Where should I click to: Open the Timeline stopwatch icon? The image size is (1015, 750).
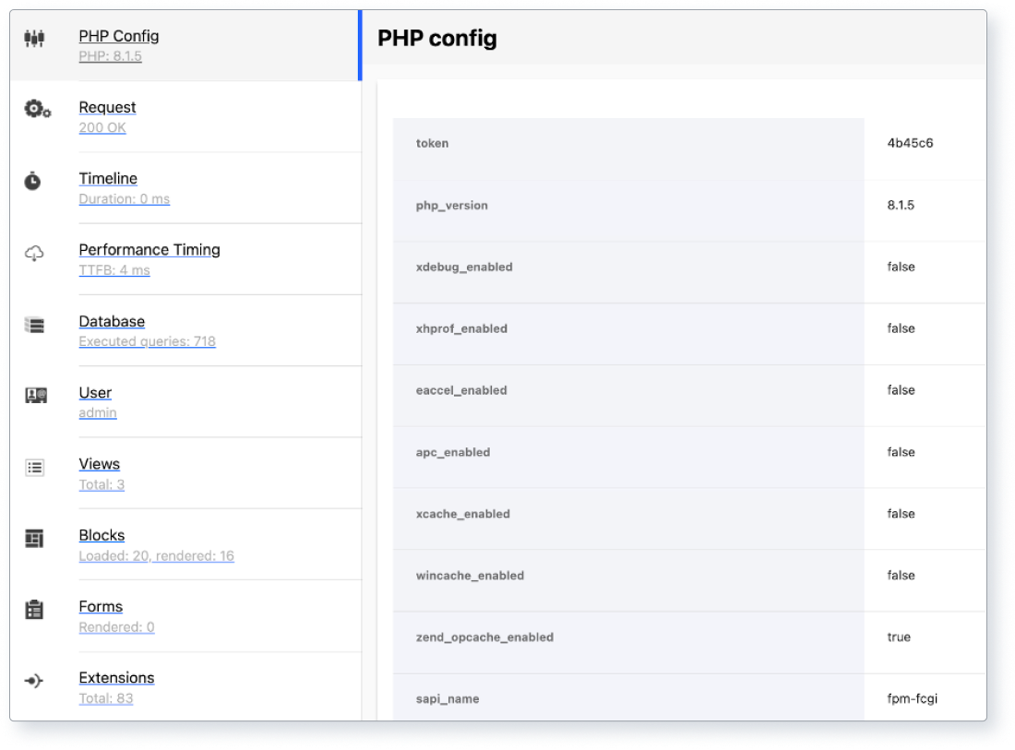[x=33, y=181]
